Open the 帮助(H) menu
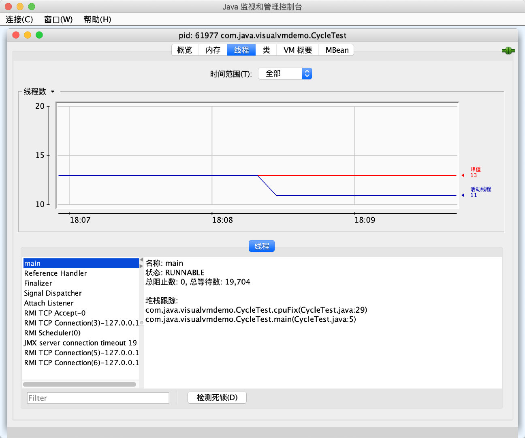The height and width of the screenshot is (438, 525). pyautogui.click(x=97, y=19)
